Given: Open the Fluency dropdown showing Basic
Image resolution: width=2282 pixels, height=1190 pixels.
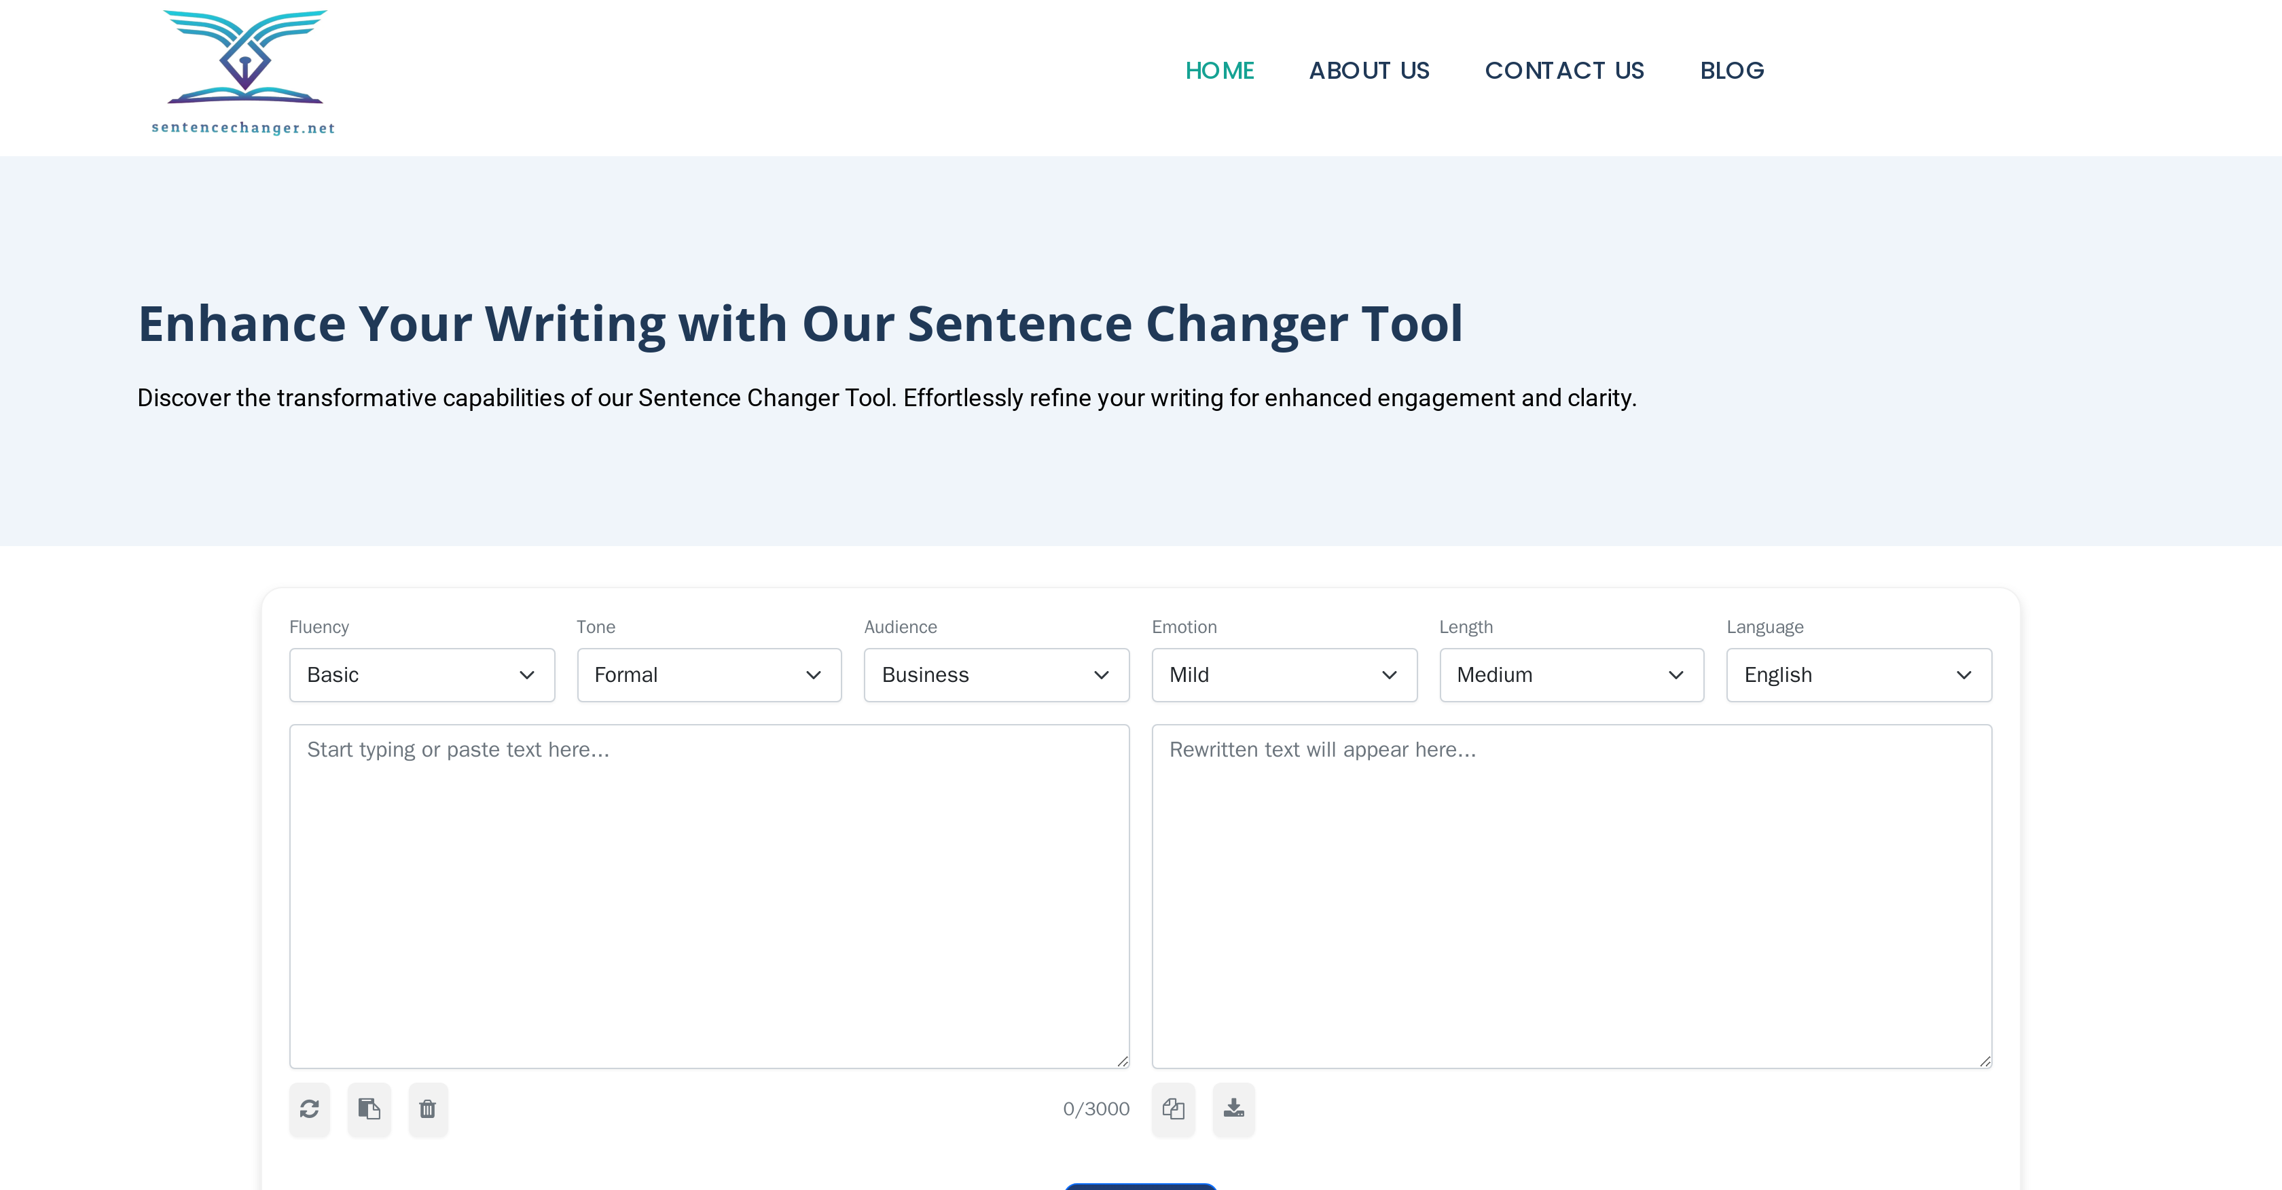Looking at the screenshot, I should click(422, 674).
